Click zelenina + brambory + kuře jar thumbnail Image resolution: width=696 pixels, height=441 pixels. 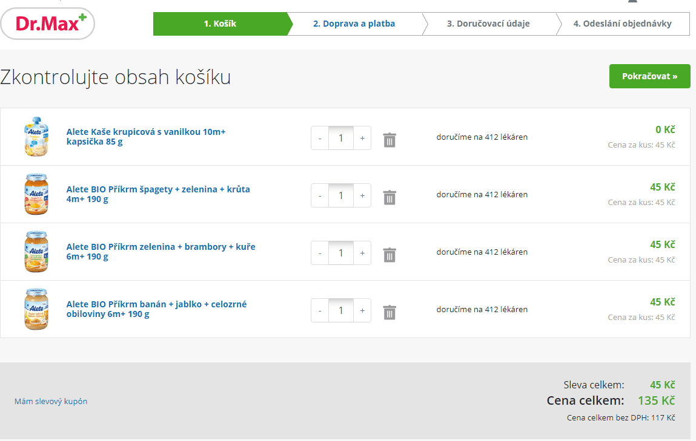click(x=36, y=251)
